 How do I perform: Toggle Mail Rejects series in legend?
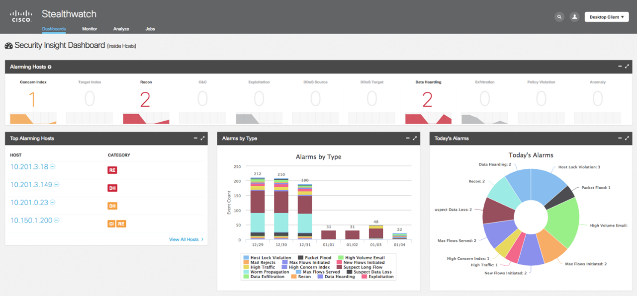point(259,263)
